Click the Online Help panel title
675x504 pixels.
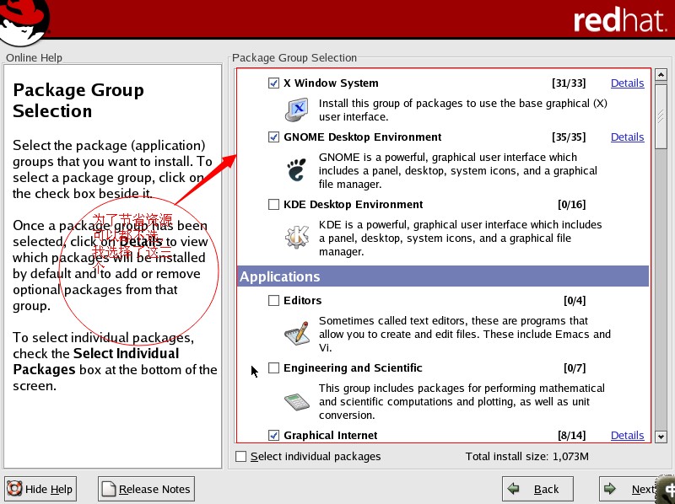[34, 57]
